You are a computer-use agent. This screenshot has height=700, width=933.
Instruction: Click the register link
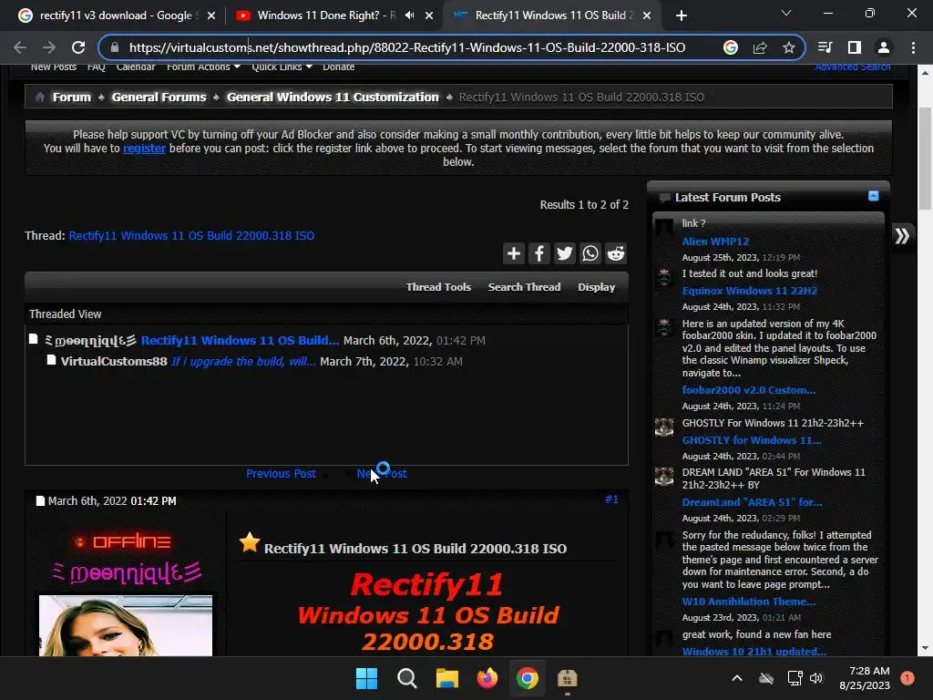(x=144, y=149)
